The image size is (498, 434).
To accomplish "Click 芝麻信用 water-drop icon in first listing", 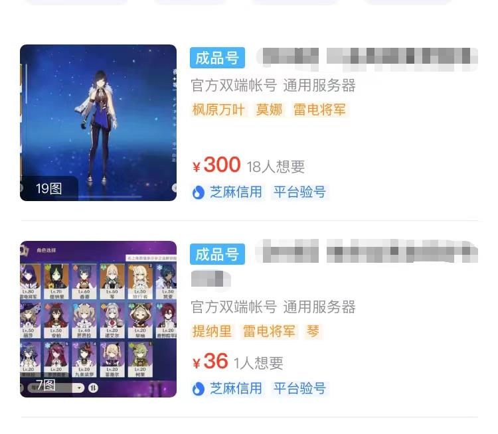I will (x=198, y=192).
